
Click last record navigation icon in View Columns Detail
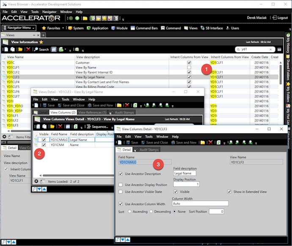click(251, 142)
